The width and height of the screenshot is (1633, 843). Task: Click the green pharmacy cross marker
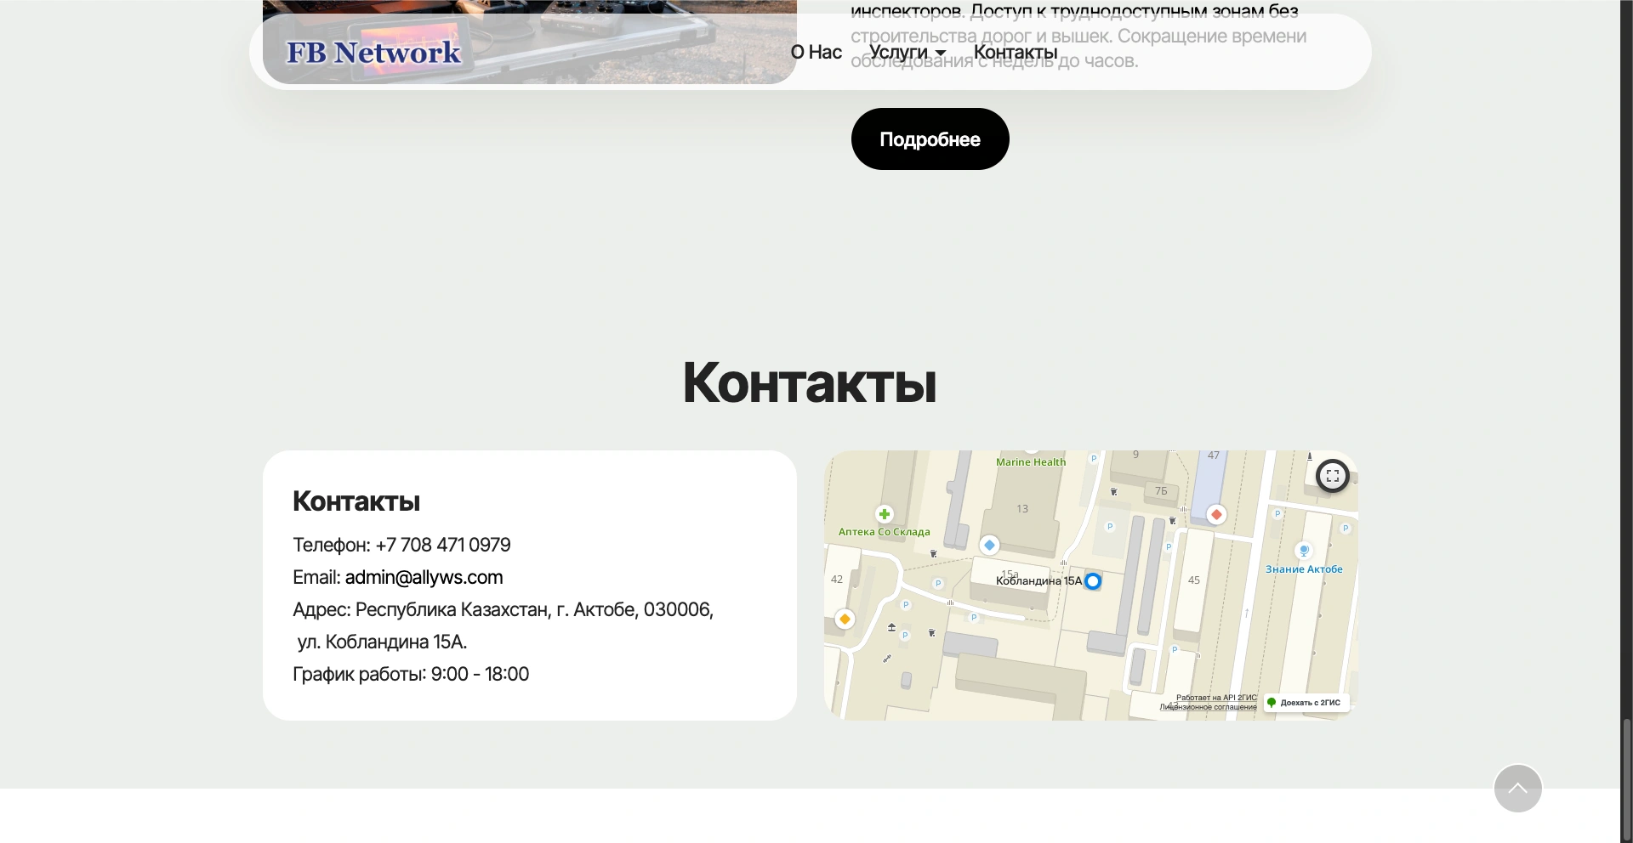click(885, 514)
